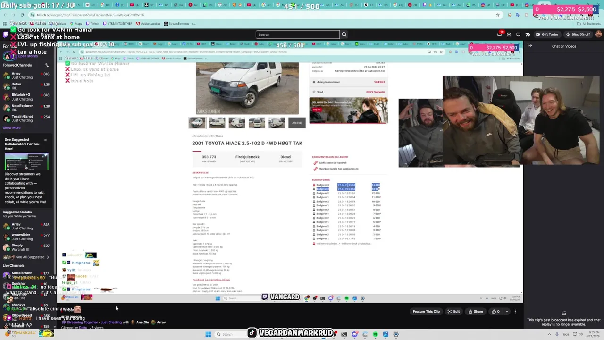The width and height of the screenshot is (604, 340).
Task: Click the 353 773 km stand value
Action: (209, 157)
